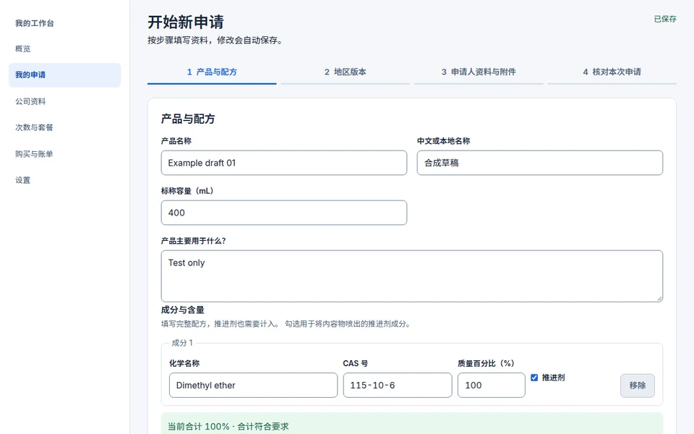Click the 开始新申请 heading

pos(186,22)
